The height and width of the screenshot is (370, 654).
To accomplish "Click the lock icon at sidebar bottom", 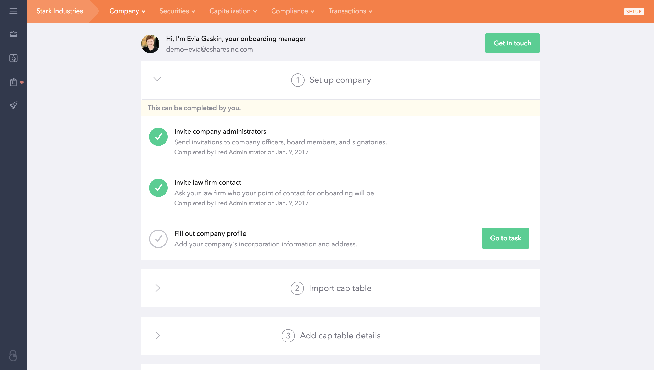I will tap(13, 355).
